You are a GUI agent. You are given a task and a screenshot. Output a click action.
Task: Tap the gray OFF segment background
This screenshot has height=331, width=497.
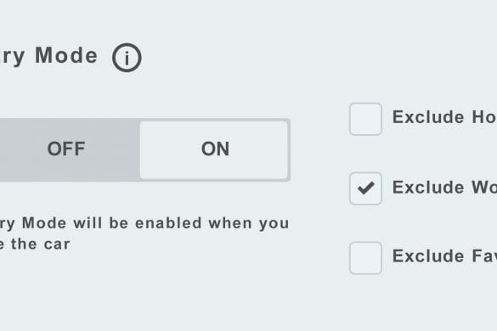tap(66, 149)
